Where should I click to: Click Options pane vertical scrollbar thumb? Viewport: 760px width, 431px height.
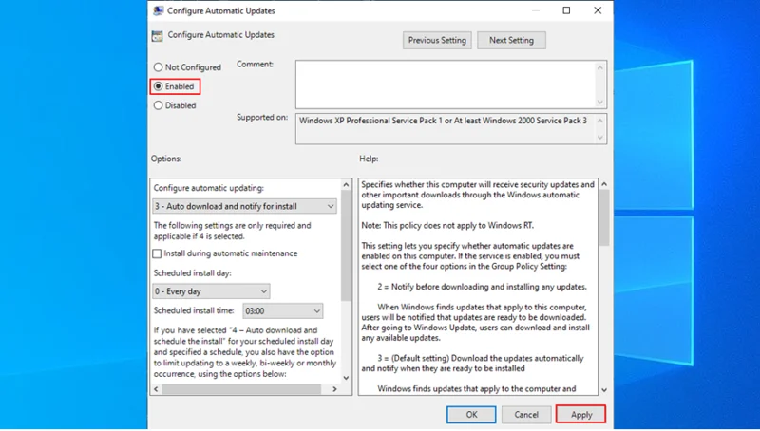pyautogui.click(x=346, y=245)
